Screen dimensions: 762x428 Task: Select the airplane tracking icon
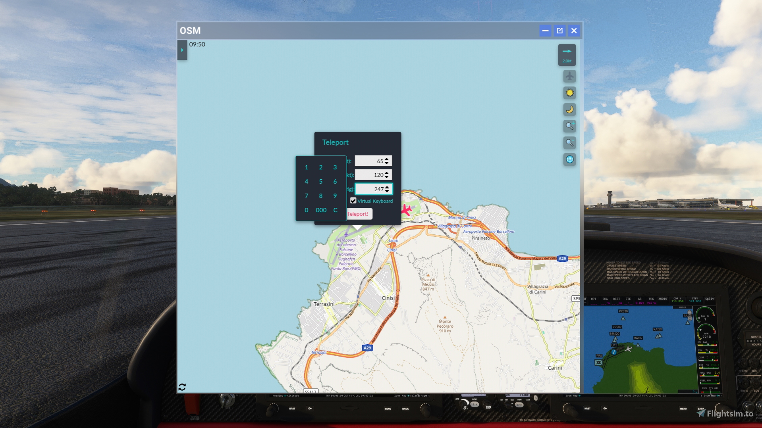pos(569,76)
